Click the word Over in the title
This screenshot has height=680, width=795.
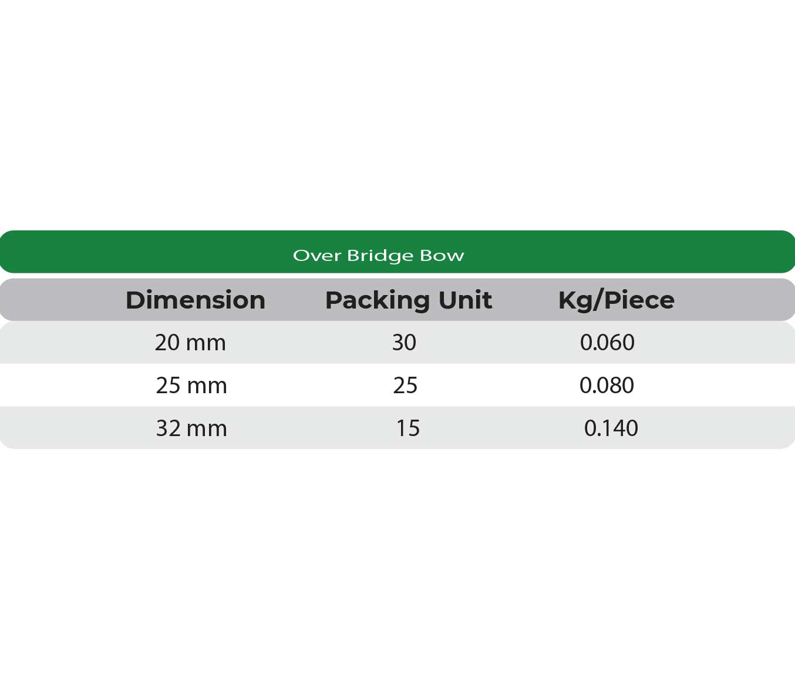[317, 256]
